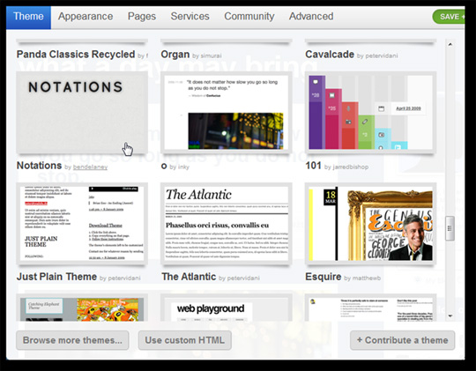Select the Community tab

pyautogui.click(x=249, y=17)
